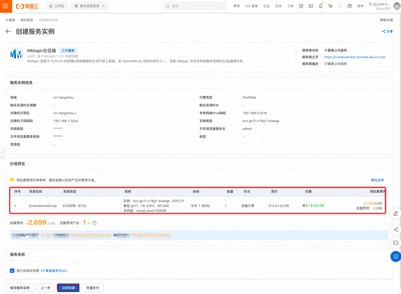
Task: Click the yellow price-estimate warning icon
Action: 12,180
